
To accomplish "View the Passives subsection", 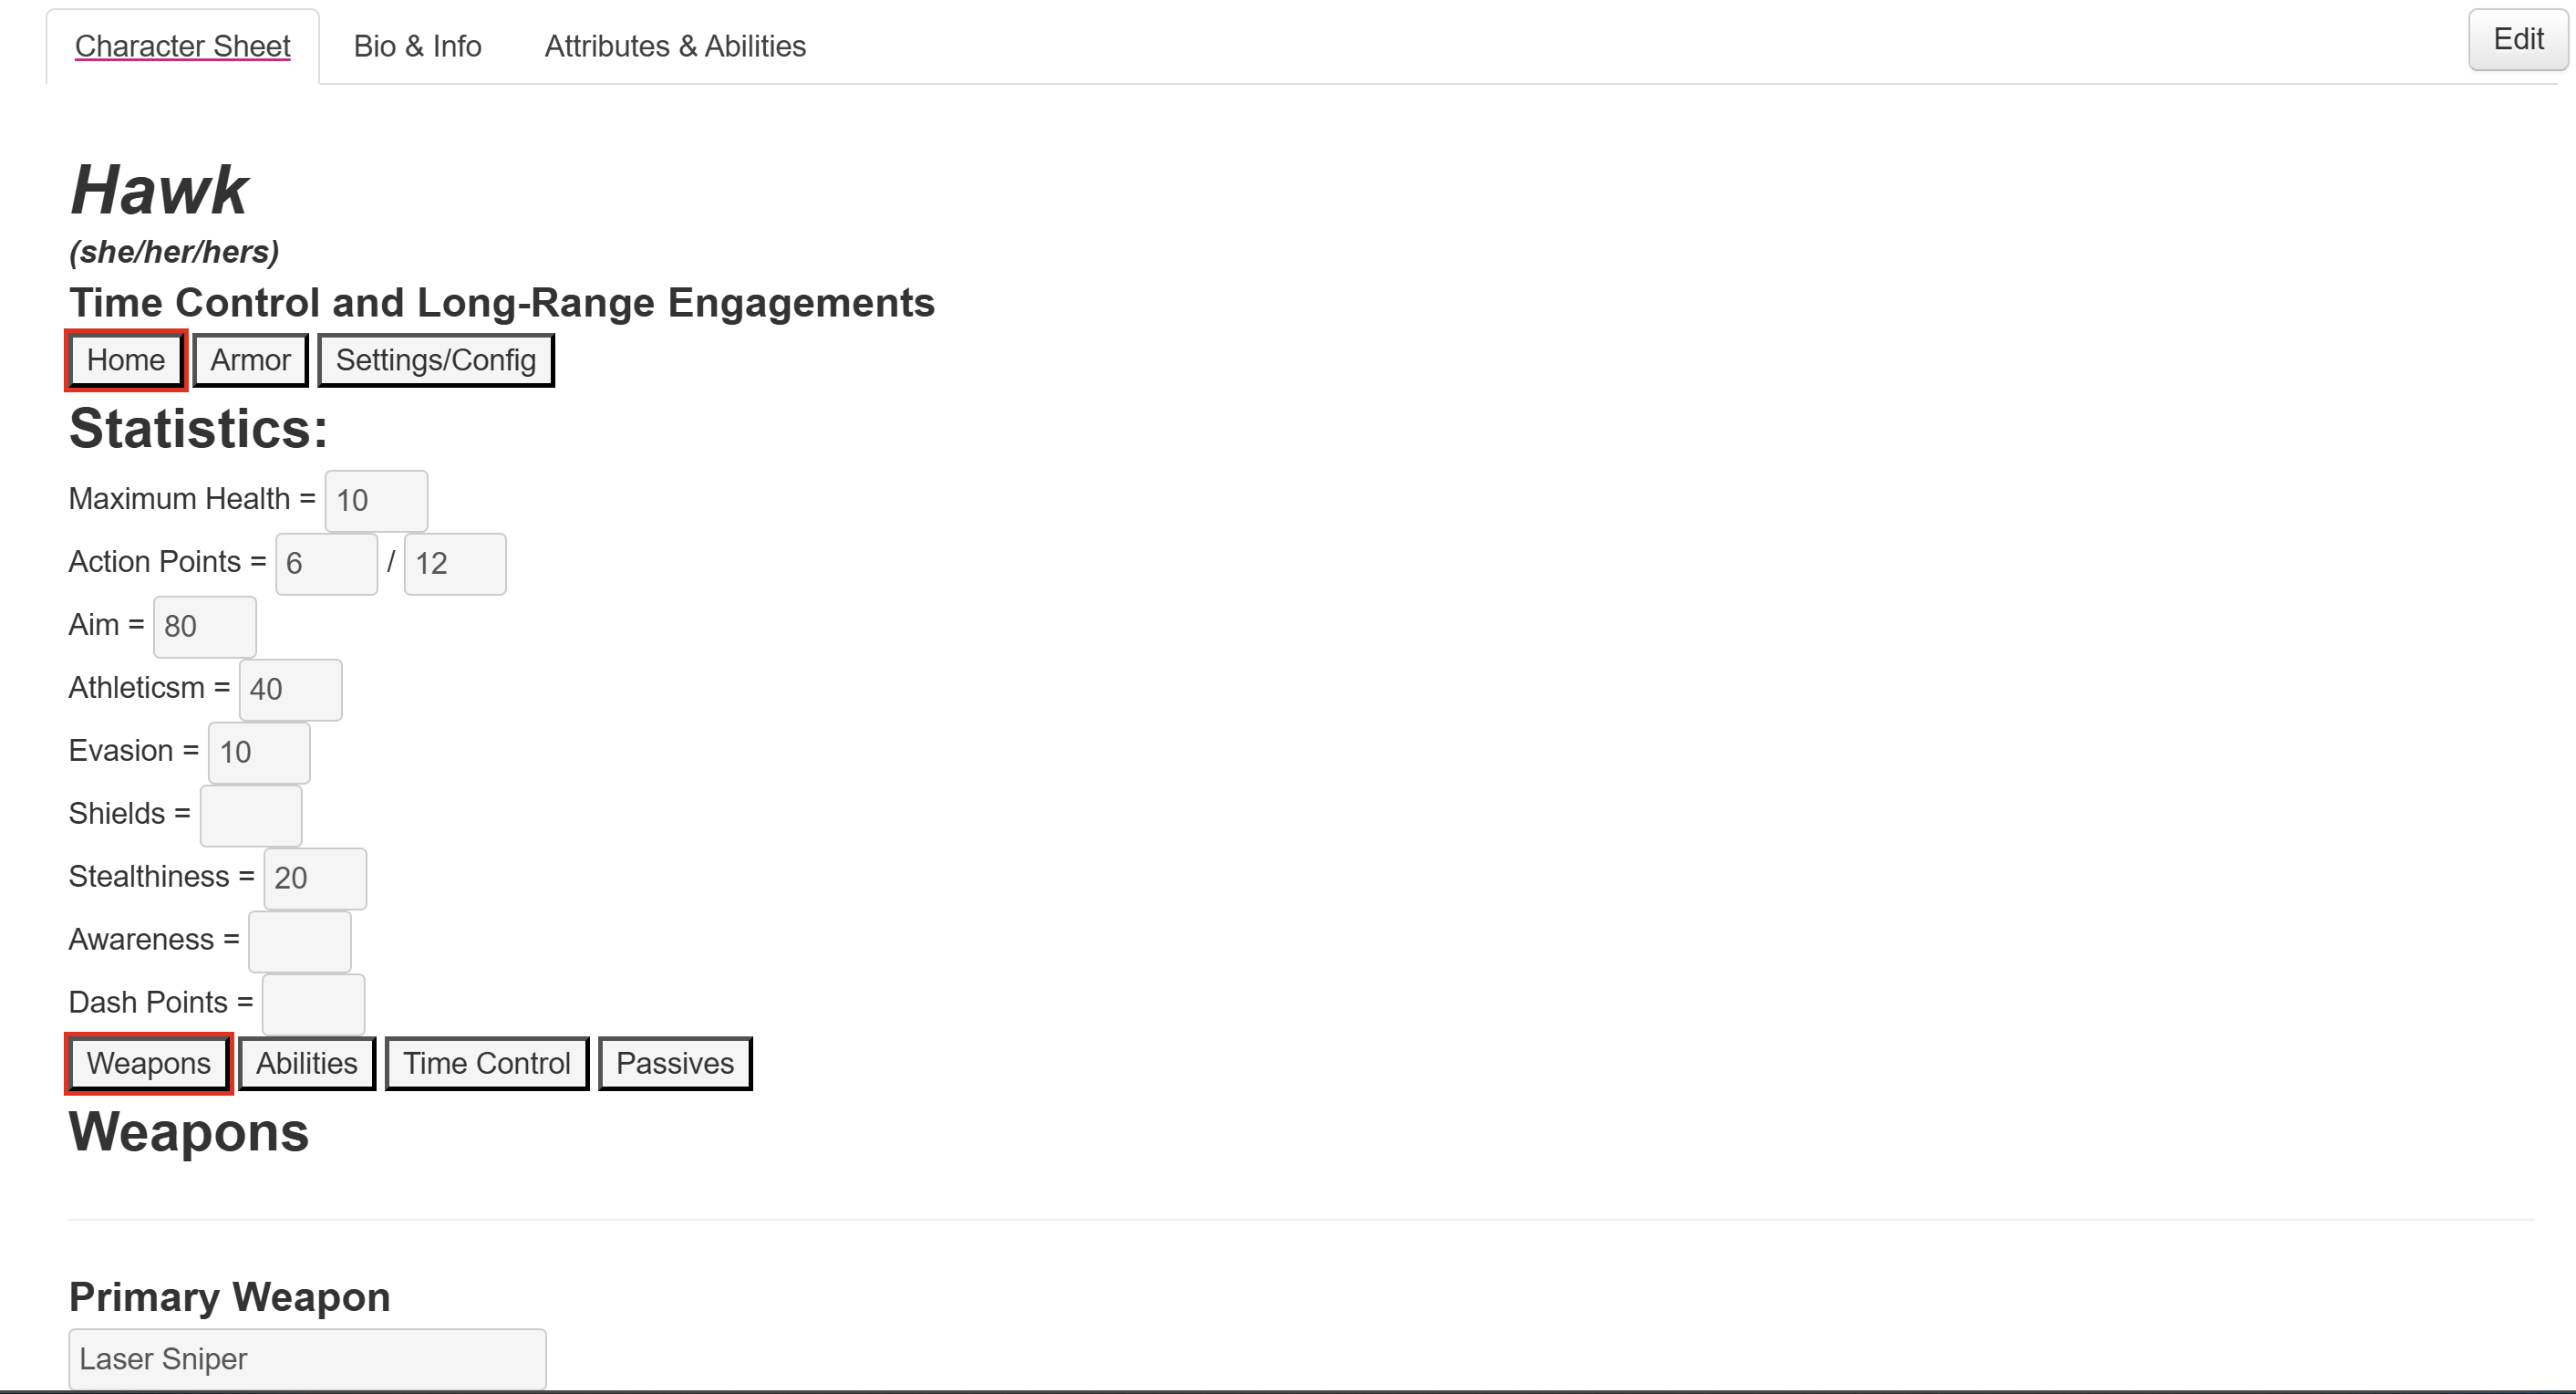I will (675, 1063).
